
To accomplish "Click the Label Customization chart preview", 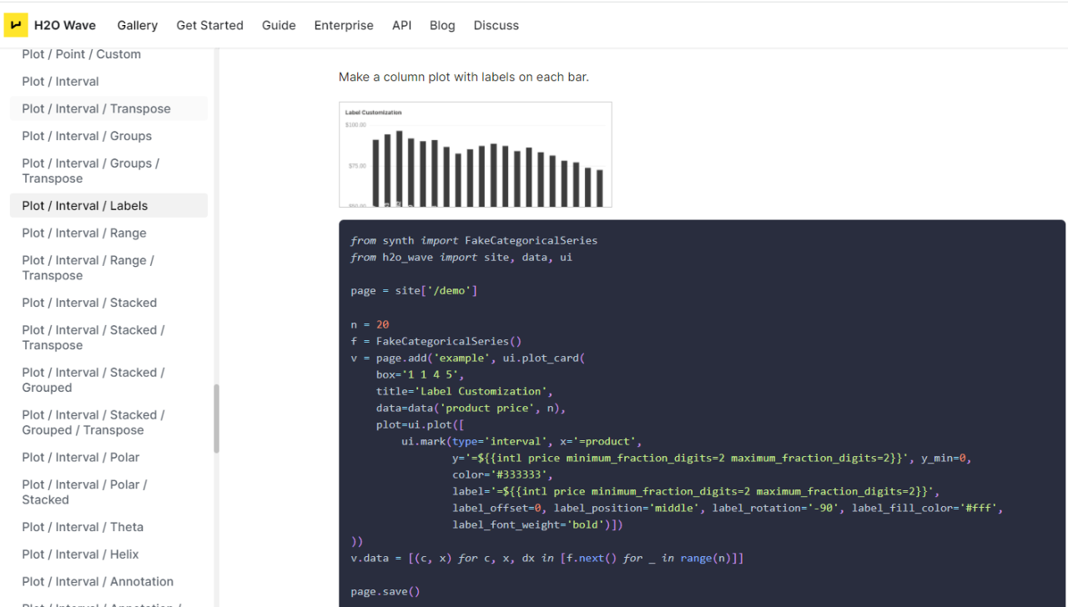I will click(475, 154).
